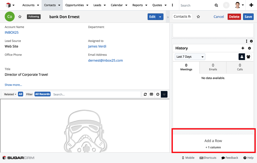Open the Contacts module tab

click(x=50, y=5)
